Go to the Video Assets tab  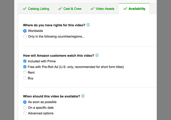(x=102, y=9)
